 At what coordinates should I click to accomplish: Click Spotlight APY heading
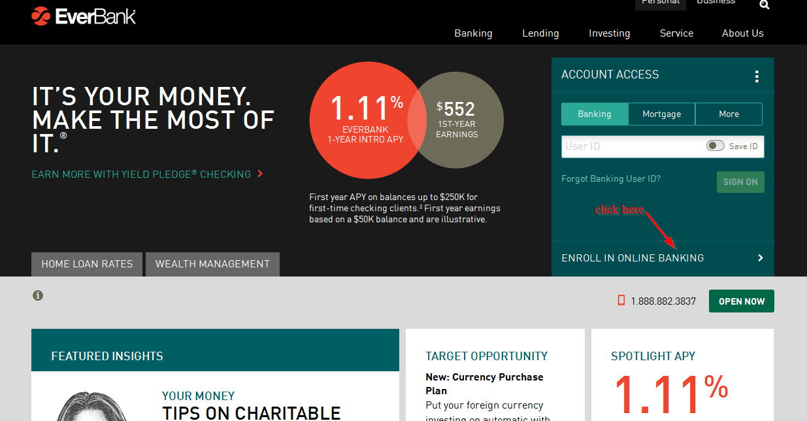653,356
